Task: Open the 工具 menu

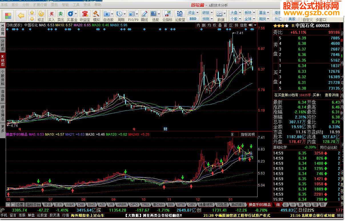Action: pos(76,5)
